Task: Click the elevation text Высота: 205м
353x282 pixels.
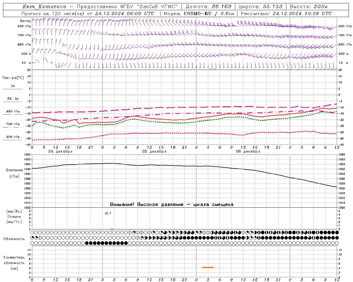Action: 309,7
